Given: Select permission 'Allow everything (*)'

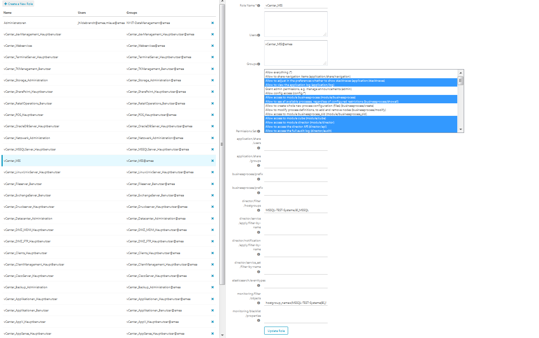Looking at the screenshot, I should (361, 72).
